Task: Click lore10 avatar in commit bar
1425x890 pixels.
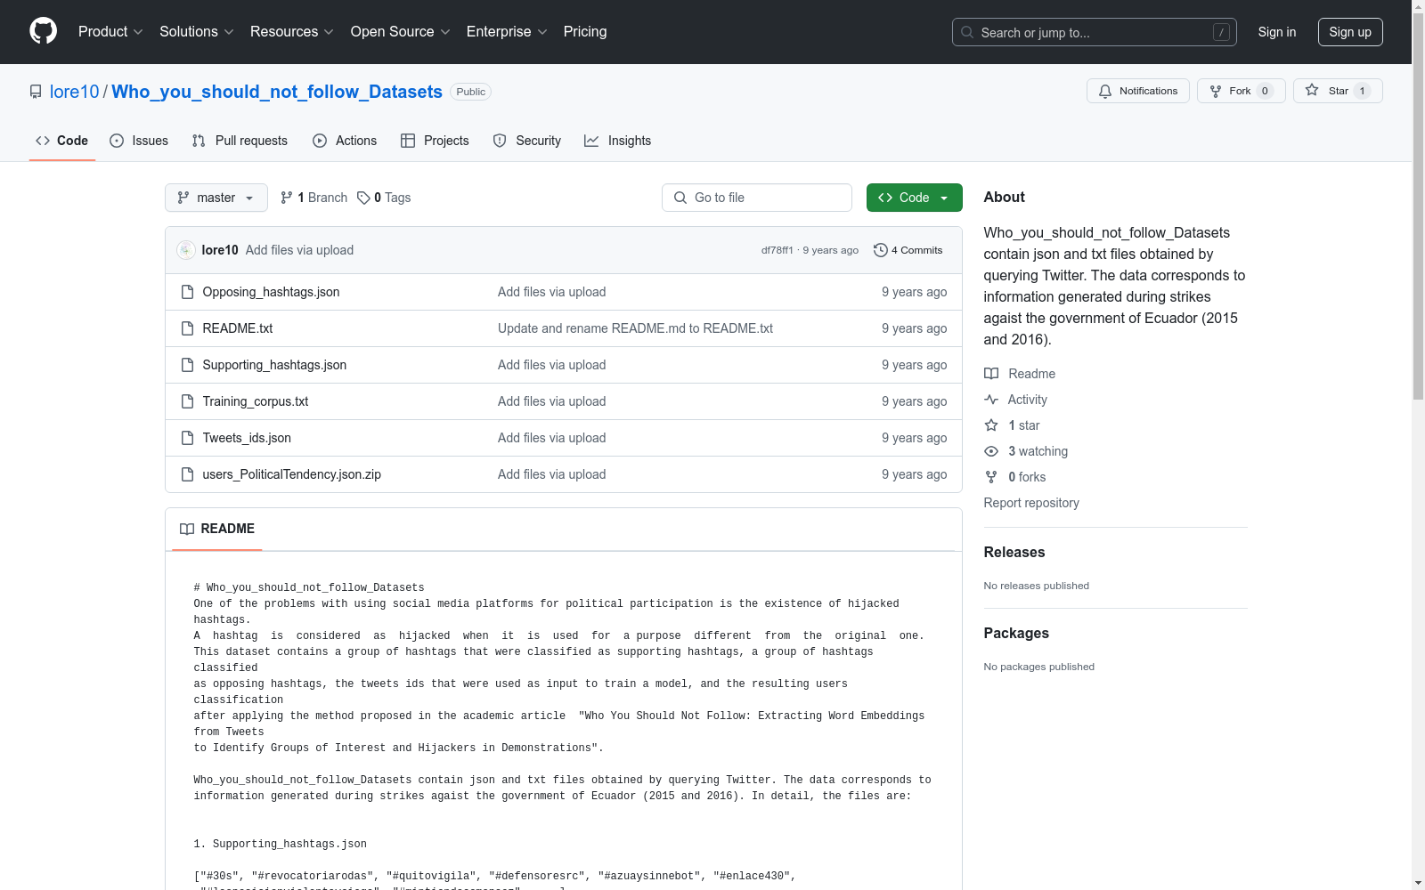Action: point(186,250)
